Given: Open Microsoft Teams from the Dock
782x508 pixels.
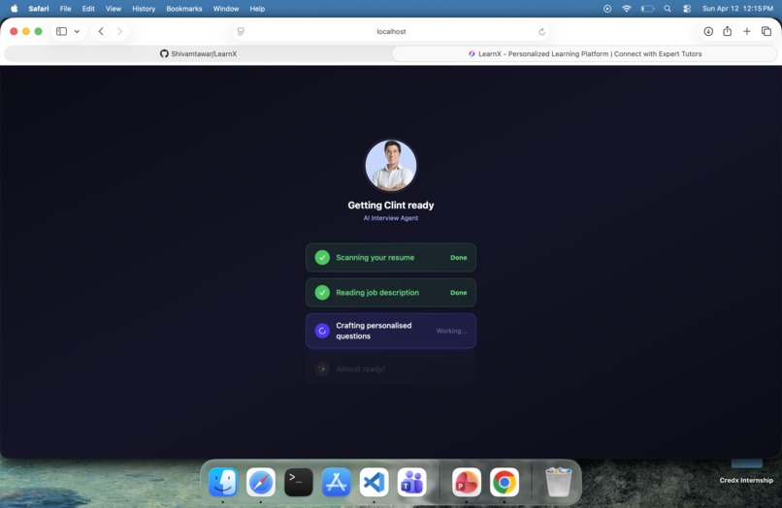Looking at the screenshot, I should (412, 482).
